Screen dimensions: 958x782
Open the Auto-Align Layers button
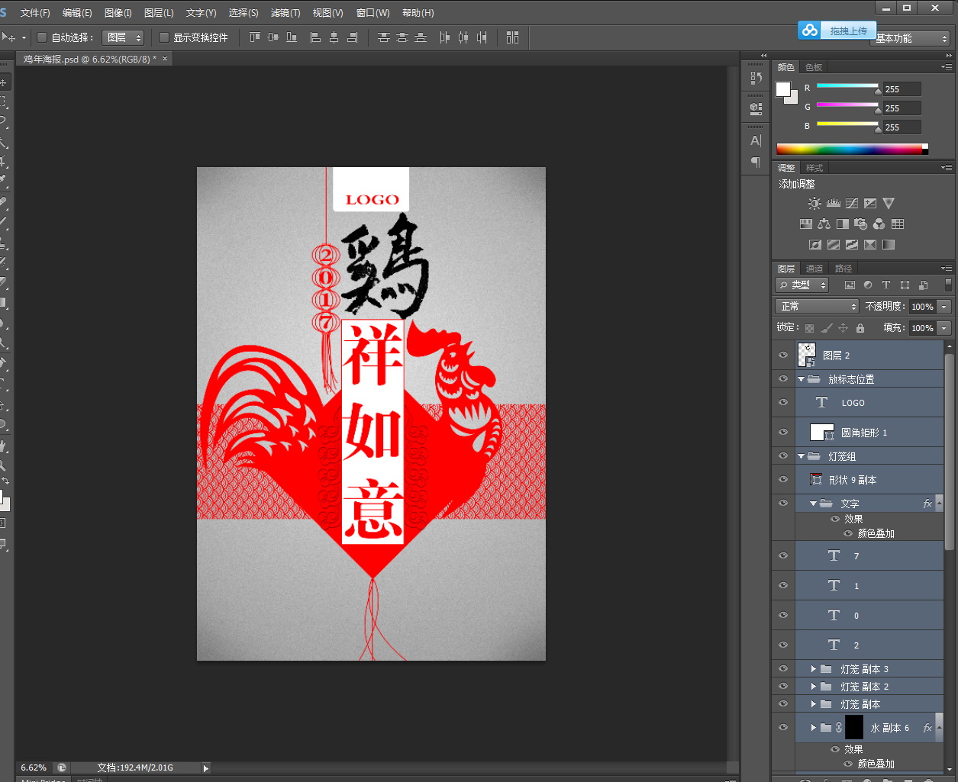[512, 37]
